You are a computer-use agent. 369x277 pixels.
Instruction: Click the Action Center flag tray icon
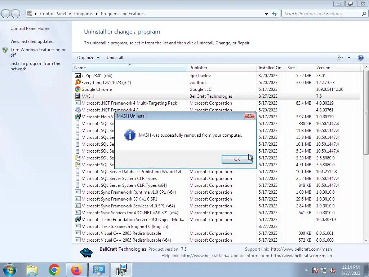(x=315, y=270)
